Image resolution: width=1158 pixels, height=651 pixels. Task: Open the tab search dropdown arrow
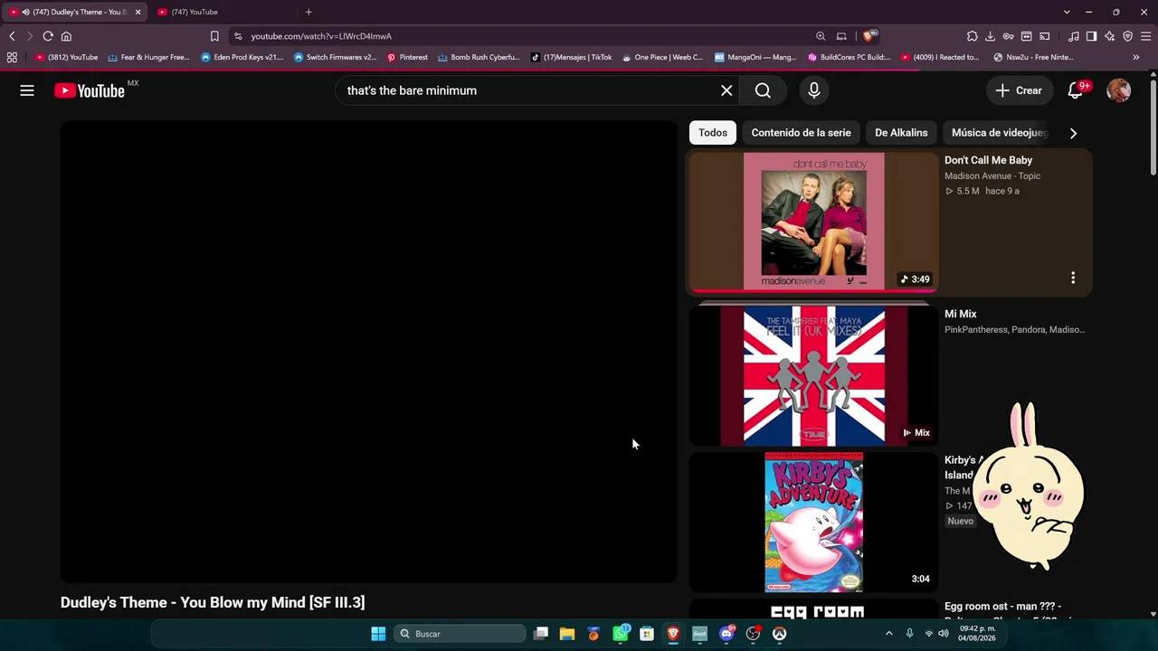click(1067, 12)
